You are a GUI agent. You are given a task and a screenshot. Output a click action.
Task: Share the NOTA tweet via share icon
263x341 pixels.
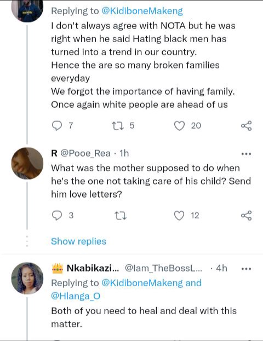(x=246, y=126)
